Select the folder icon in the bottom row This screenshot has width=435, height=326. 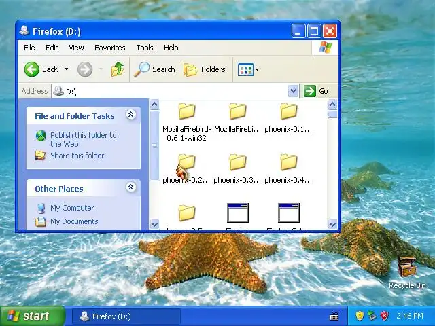(x=187, y=213)
